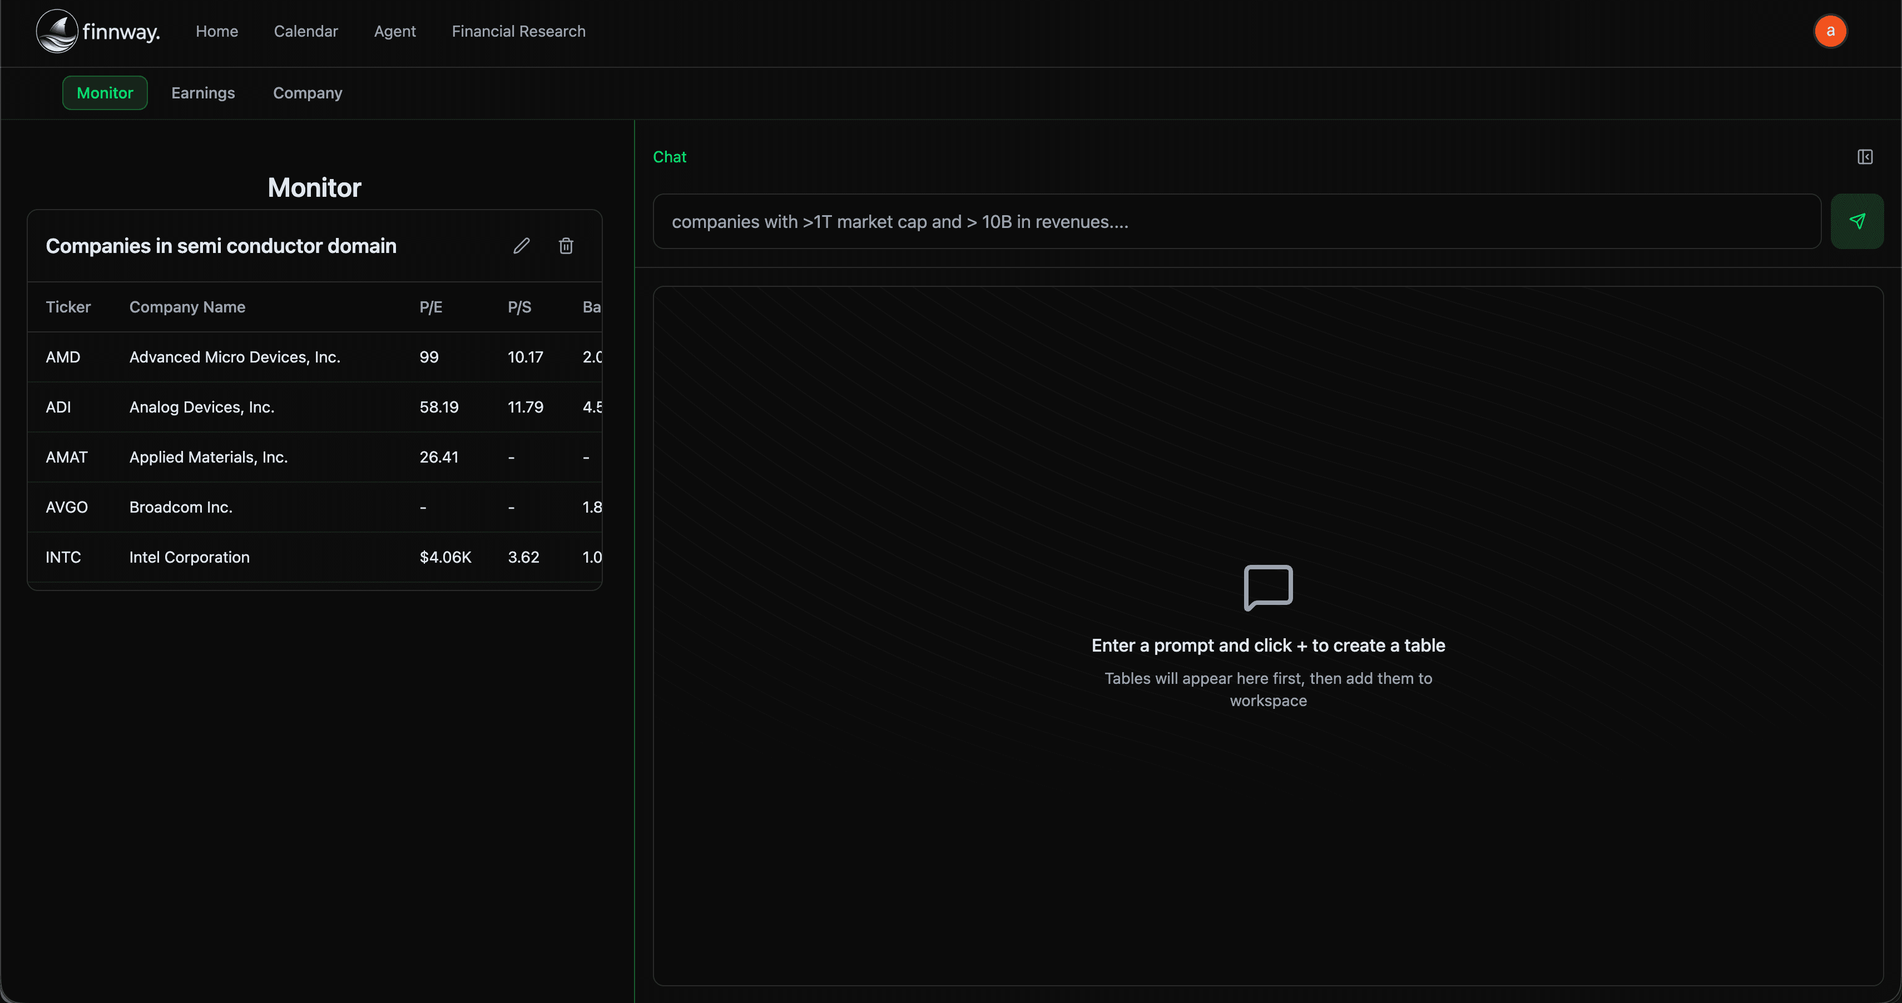Switch to the Monitor tab
The image size is (1902, 1003).
click(x=105, y=93)
